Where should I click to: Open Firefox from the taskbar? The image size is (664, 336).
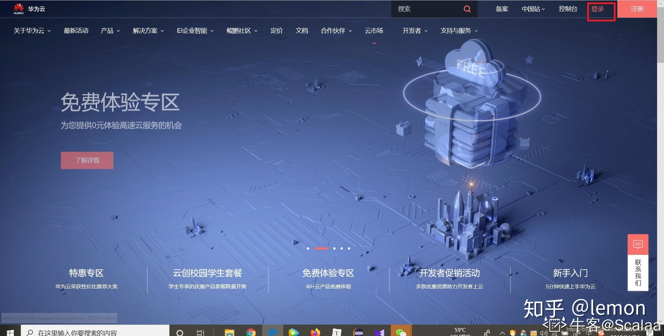[315, 333]
